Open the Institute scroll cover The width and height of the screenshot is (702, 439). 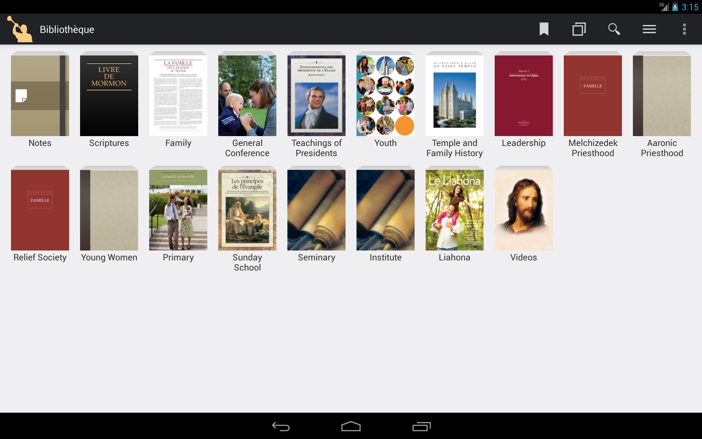pos(385,210)
